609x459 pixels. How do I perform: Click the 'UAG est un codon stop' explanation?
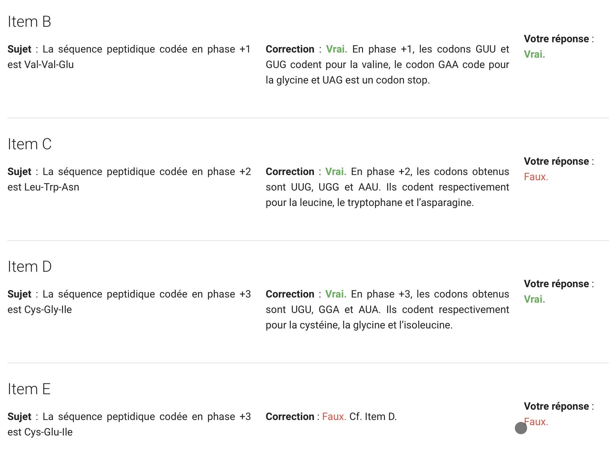point(376,80)
